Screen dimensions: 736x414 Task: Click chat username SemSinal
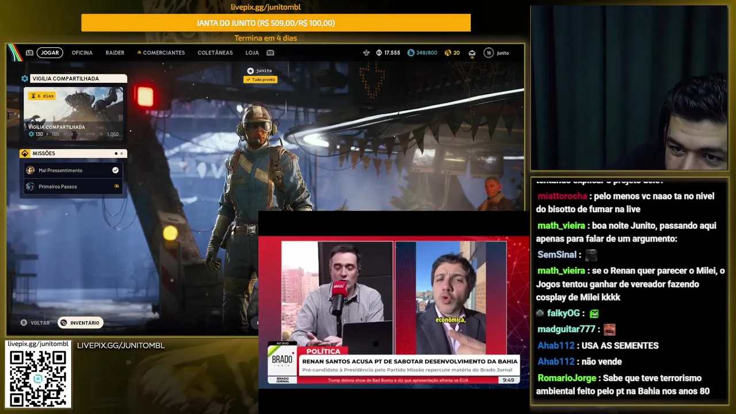557,255
